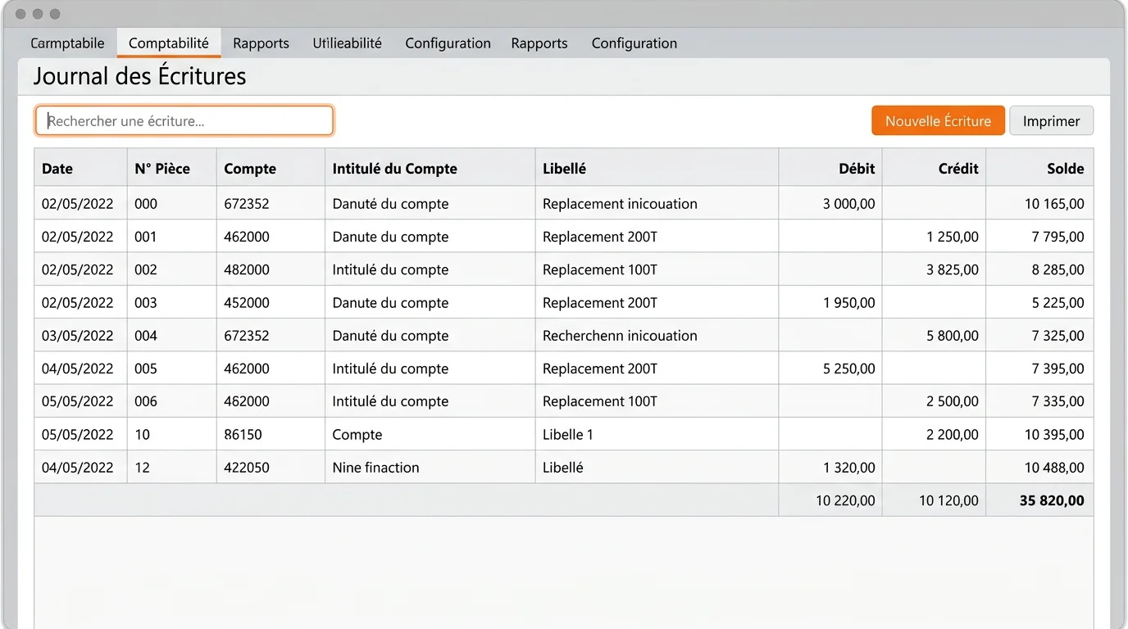
Task: Click the credit amount 2 500,00
Action: [x=953, y=401]
